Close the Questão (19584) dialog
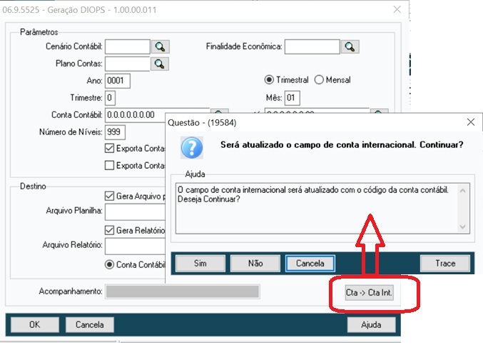This screenshot has width=483, height=345. (x=471, y=122)
